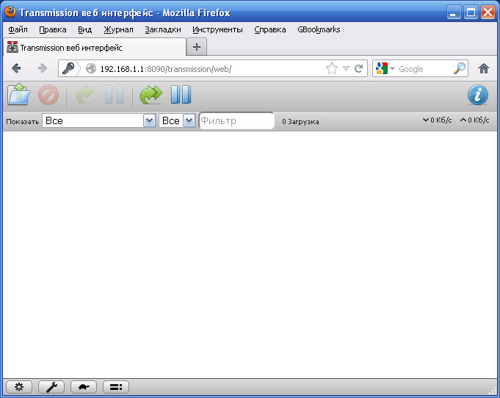Bookmark this page with star icon
This screenshot has height=398, width=500.
coord(331,68)
